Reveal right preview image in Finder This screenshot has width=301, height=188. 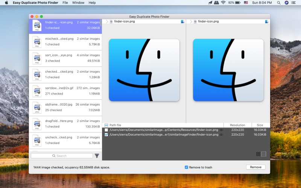tap(267, 22)
